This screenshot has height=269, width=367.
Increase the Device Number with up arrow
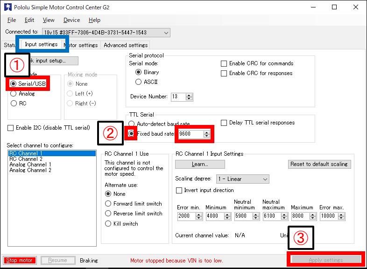(x=189, y=95)
